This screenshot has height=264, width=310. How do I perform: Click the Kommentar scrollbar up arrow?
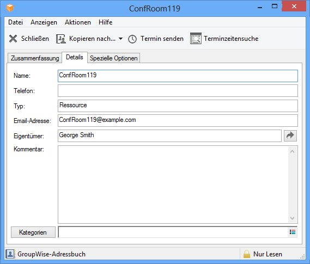292,151
